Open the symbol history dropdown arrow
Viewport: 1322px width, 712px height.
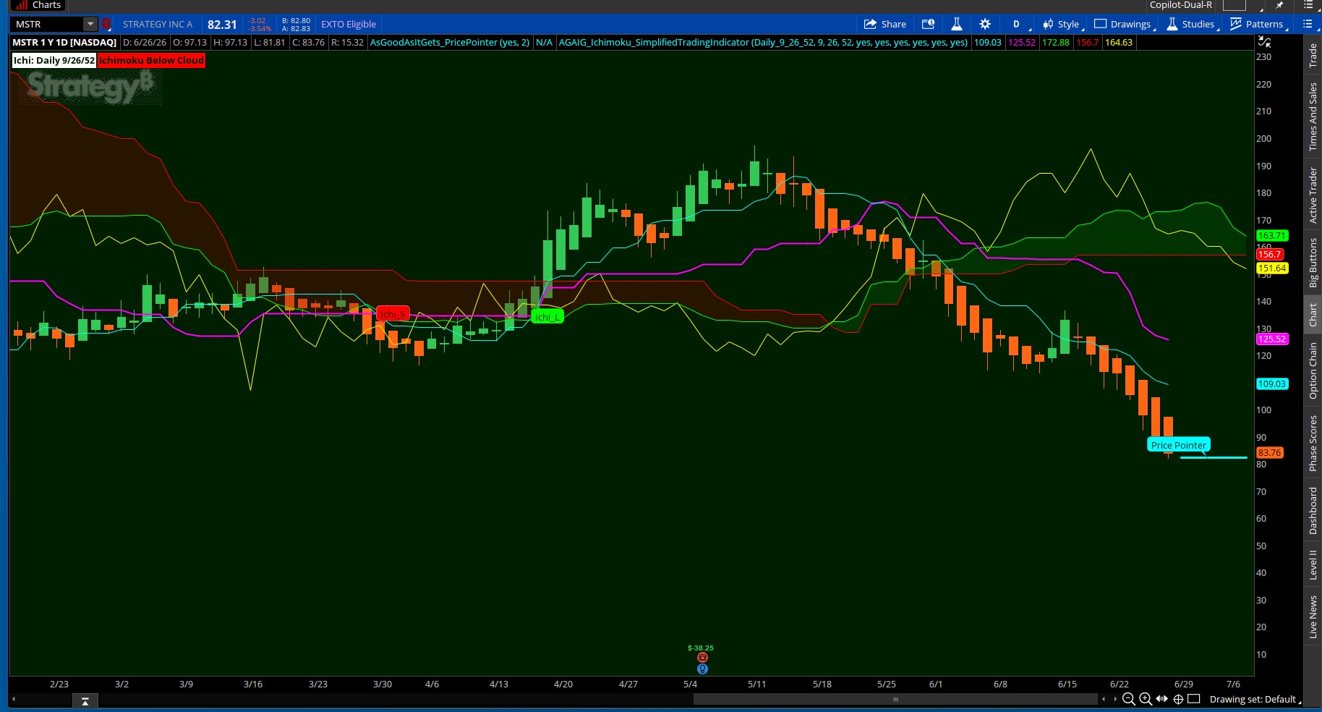[x=90, y=24]
